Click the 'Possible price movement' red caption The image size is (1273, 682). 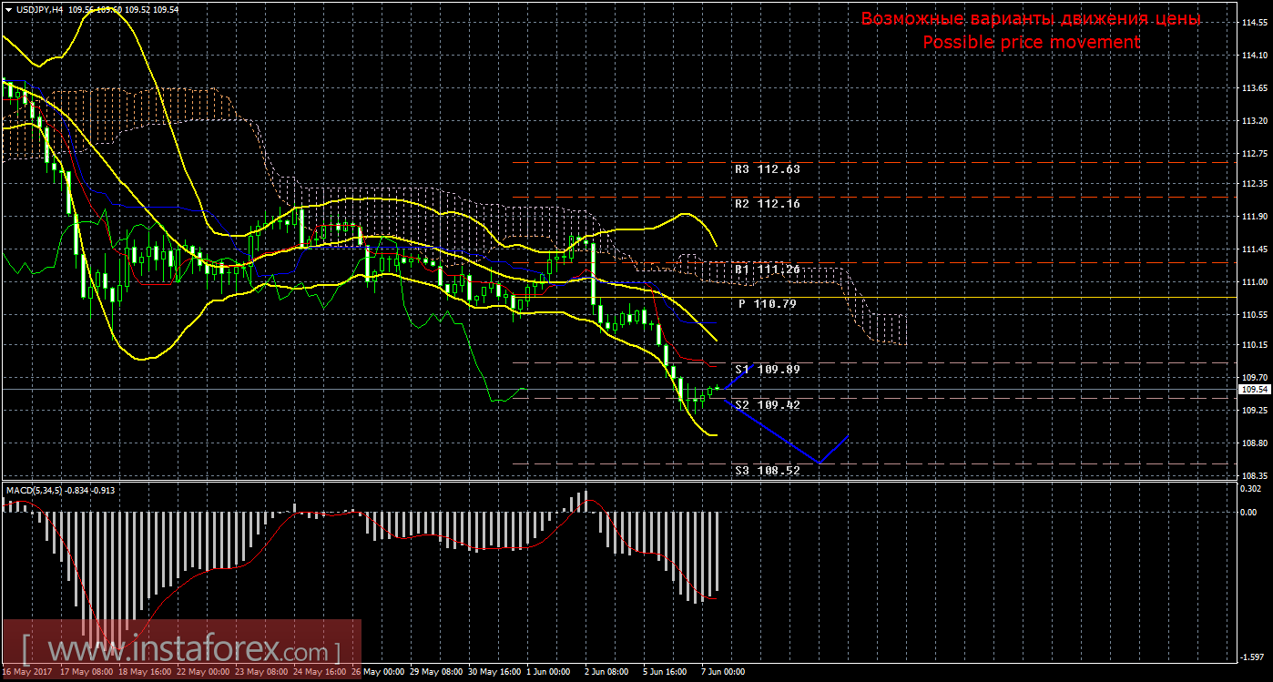[x=1031, y=43]
